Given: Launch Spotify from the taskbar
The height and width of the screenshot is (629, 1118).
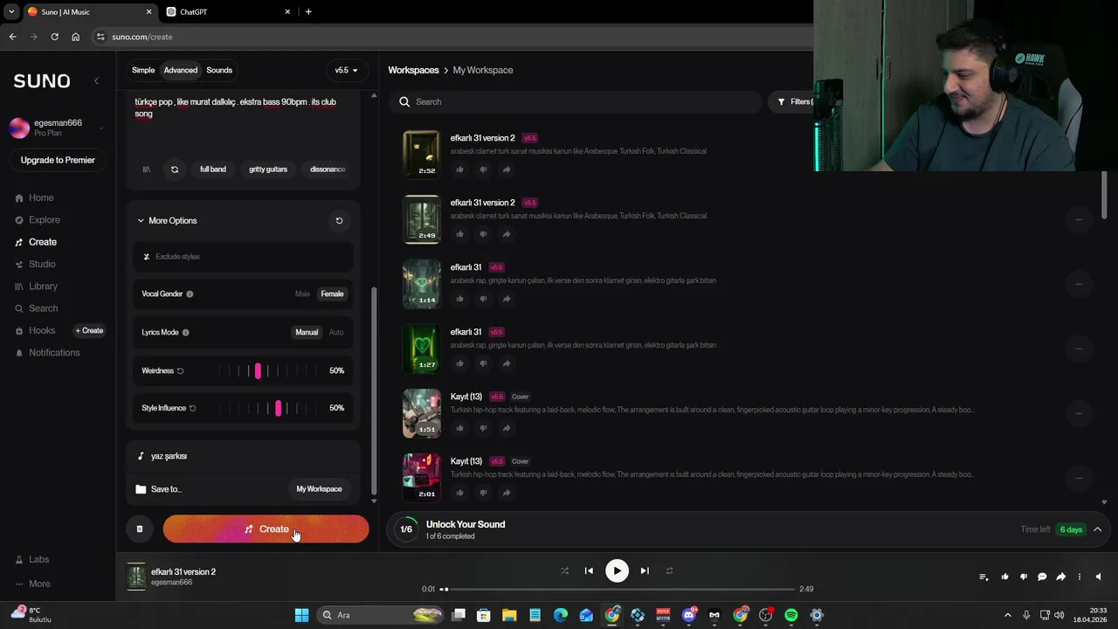Looking at the screenshot, I should [791, 615].
